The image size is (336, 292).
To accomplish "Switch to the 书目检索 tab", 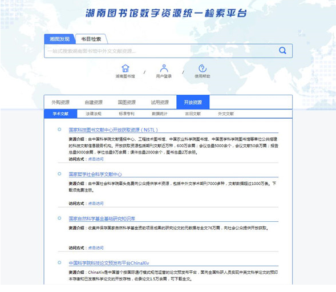I will coord(91,39).
